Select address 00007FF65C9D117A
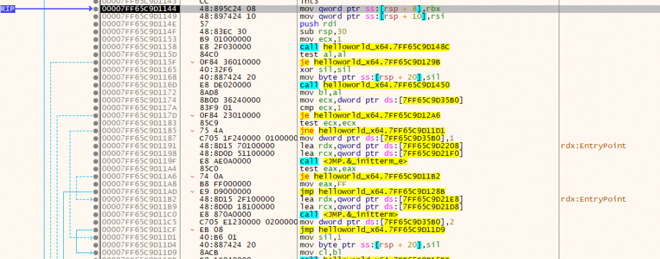 coord(140,108)
